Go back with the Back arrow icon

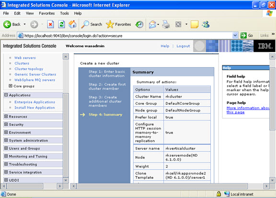tap(7, 25)
